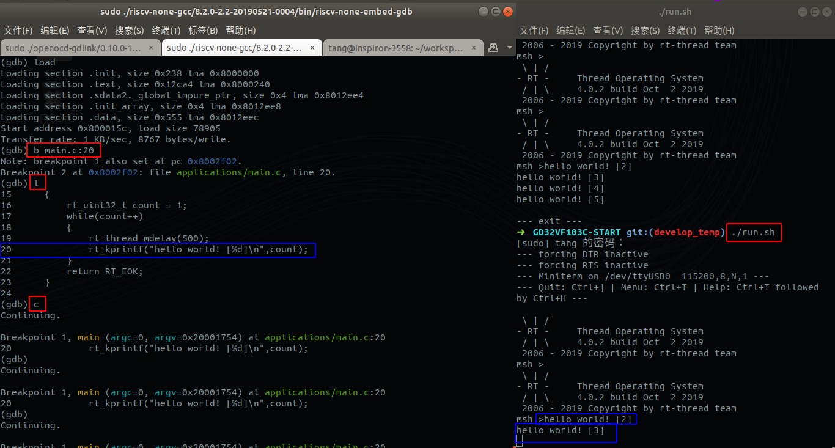Click 'hello world! [5]' output line
The height and width of the screenshot is (448, 835).
pyautogui.click(x=561, y=199)
